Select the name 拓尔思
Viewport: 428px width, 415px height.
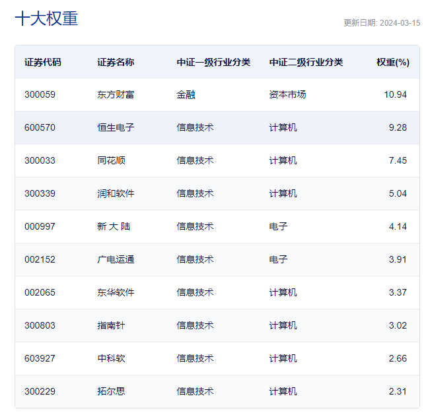coord(112,391)
